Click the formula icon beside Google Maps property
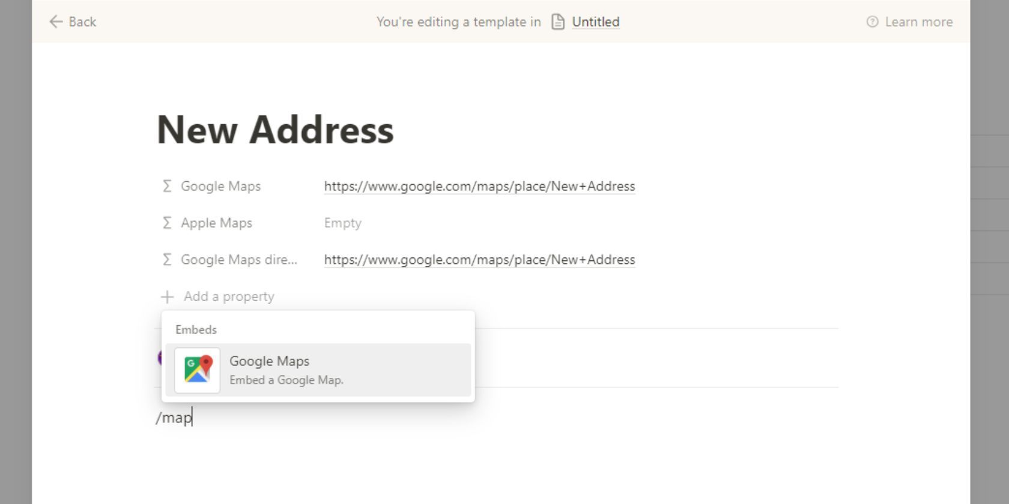The height and width of the screenshot is (504, 1009). click(x=167, y=186)
